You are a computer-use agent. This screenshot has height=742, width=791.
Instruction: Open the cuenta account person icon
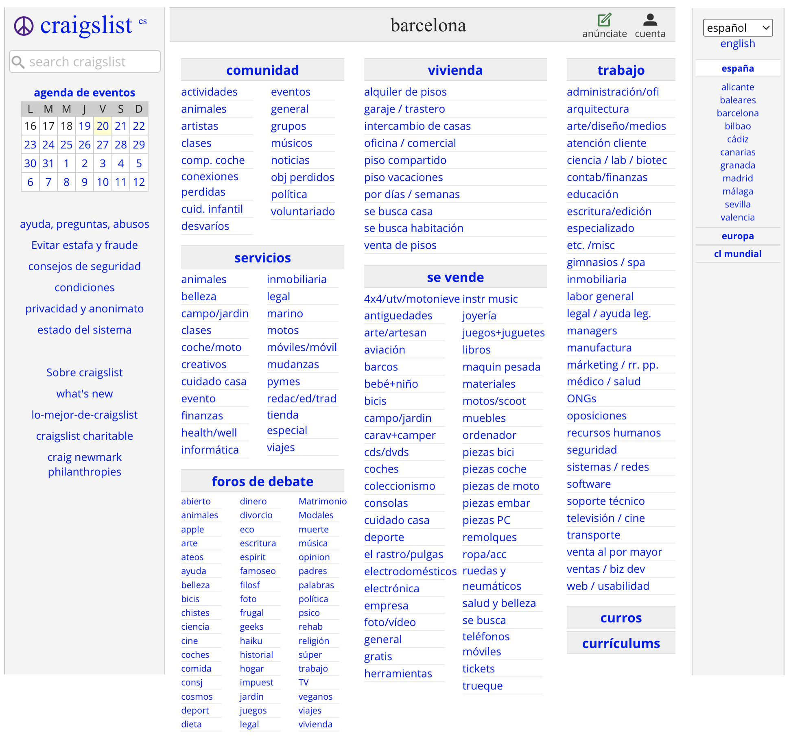pos(650,20)
